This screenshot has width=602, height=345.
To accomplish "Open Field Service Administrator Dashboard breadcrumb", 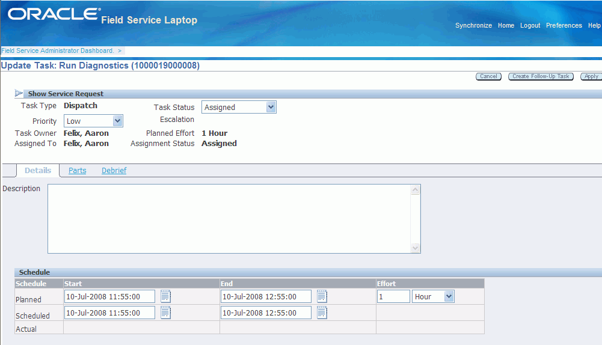I will [x=58, y=50].
